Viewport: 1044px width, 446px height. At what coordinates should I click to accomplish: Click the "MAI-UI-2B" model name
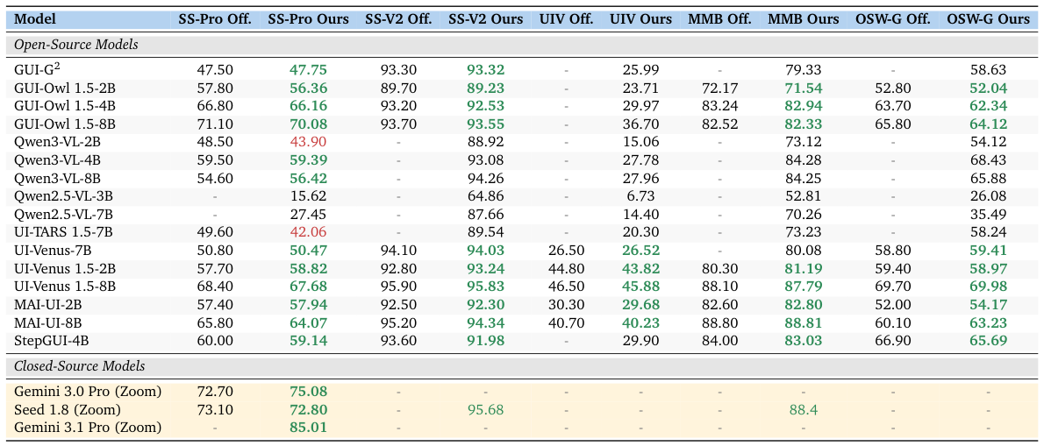click(47, 304)
